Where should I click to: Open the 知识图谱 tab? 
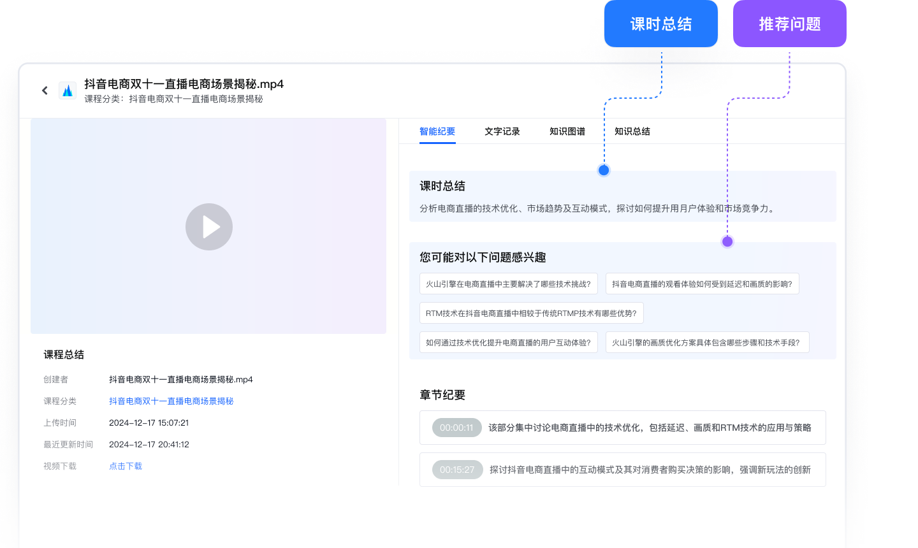(567, 132)
